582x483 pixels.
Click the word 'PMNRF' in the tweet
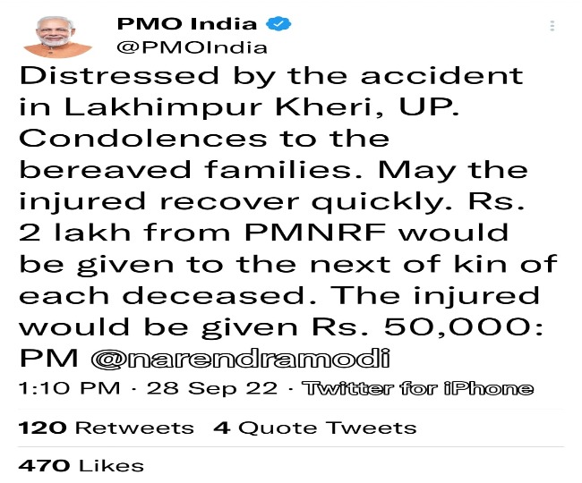pyautogui.click(x=315, y=233)
